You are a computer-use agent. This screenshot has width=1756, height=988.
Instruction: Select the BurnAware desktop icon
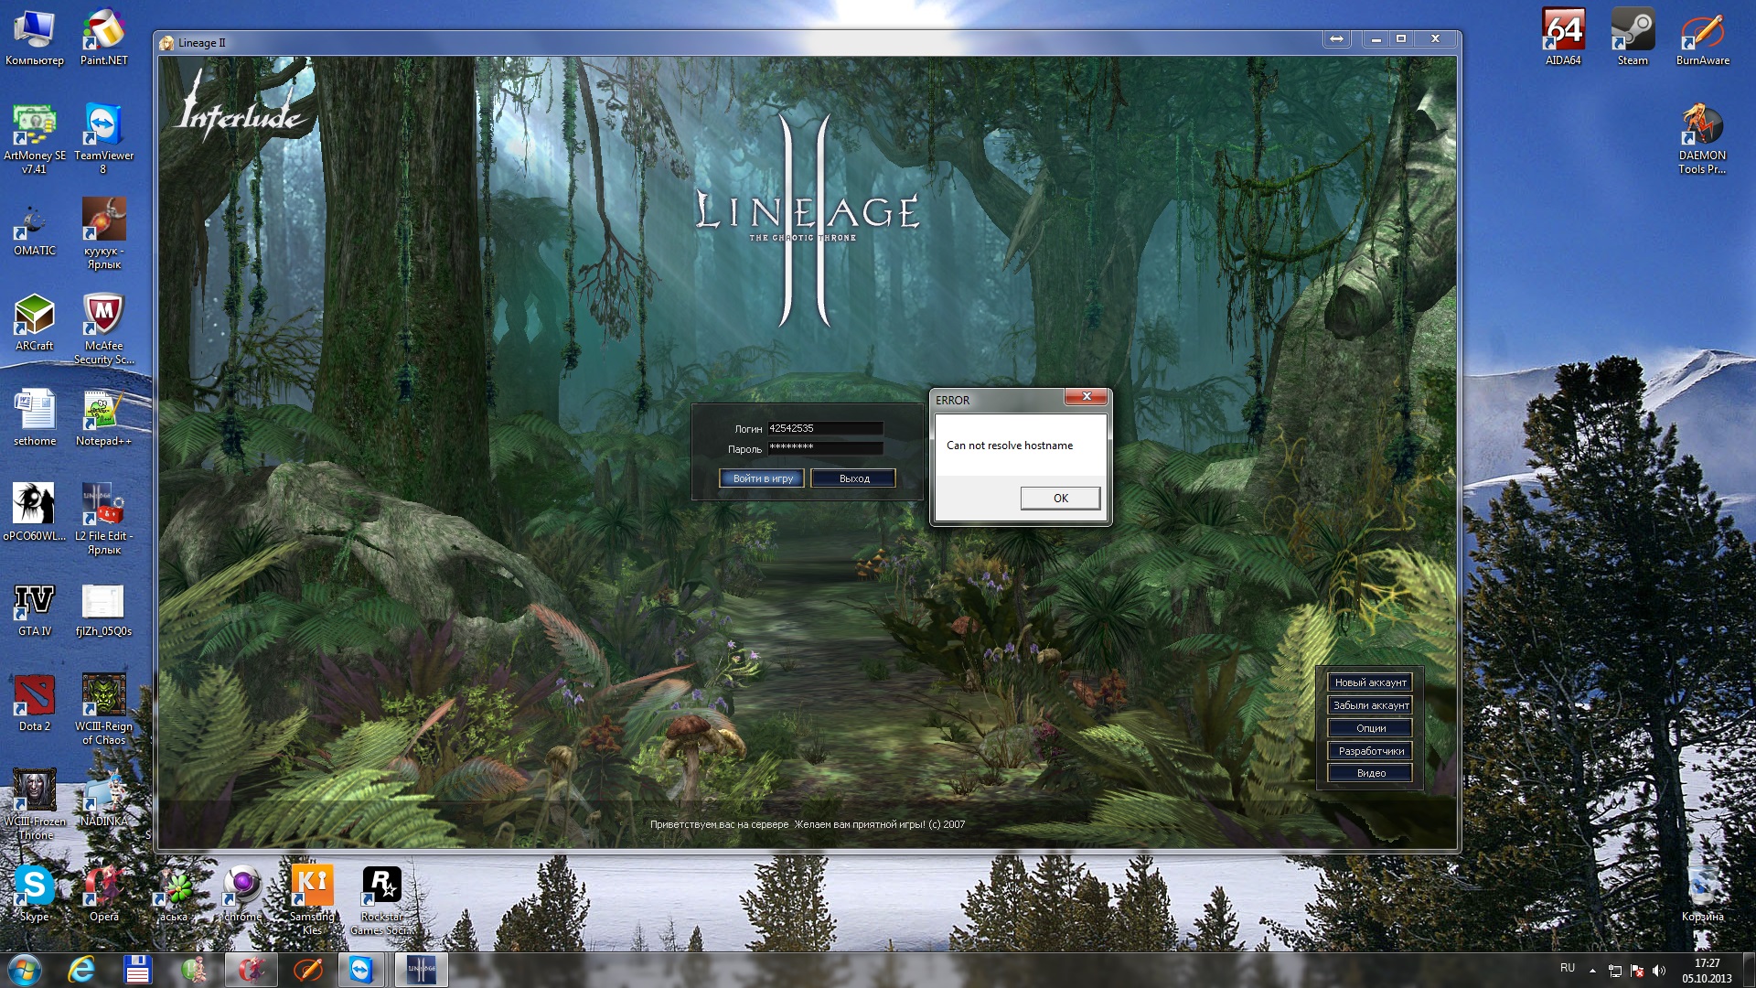tap(1702, 38)
